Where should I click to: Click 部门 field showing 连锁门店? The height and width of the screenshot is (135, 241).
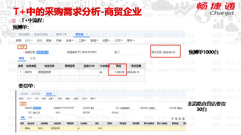(x=40, y=113)
